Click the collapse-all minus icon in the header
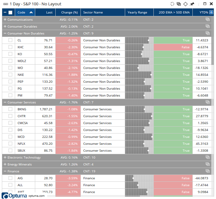Image resolution: width=216 pixels, height=199 pixels. click(5, 12)
